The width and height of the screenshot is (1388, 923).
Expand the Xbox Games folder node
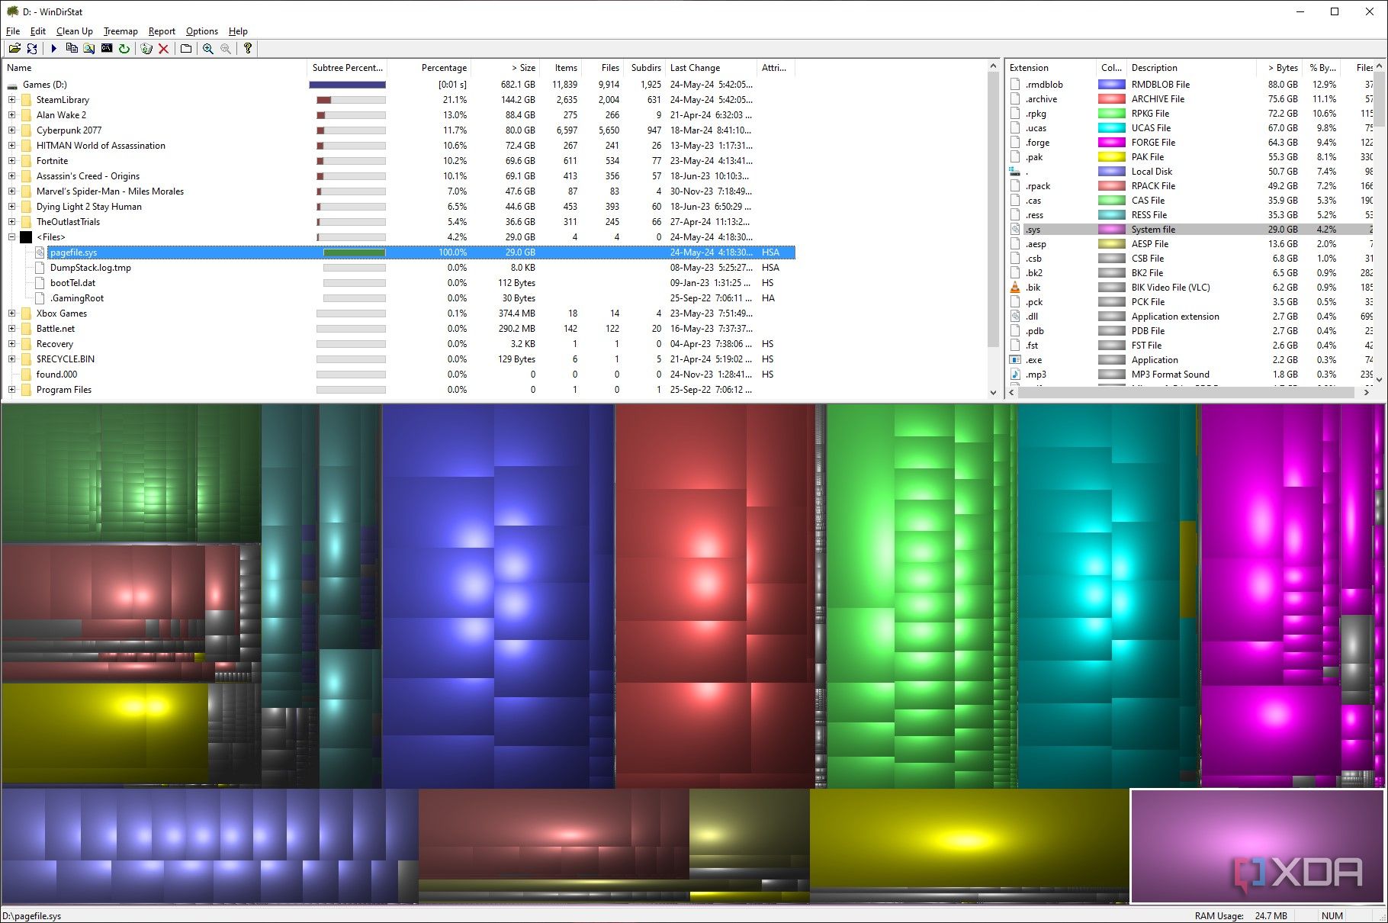11,314
